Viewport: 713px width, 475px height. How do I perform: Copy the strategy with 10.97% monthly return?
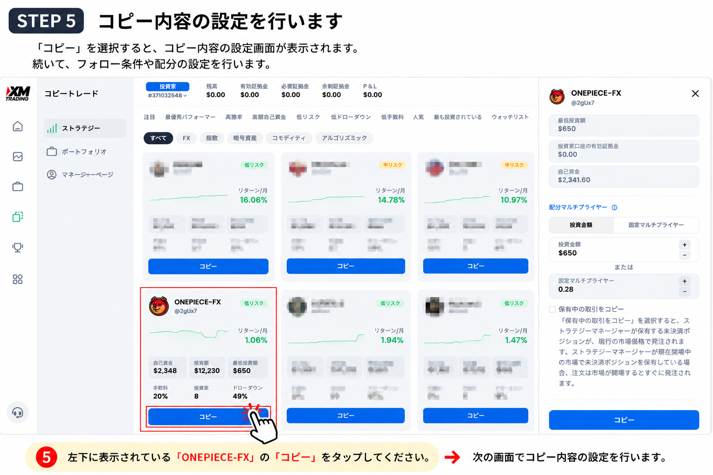tap(476, 266)
